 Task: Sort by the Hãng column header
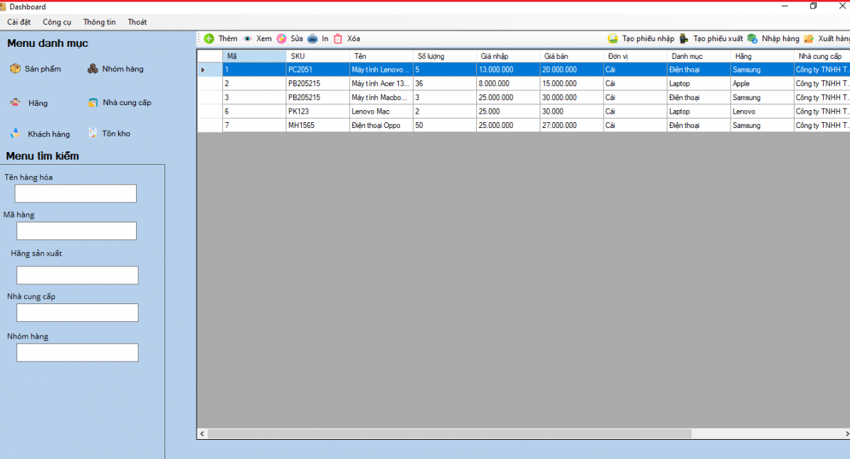tap(762, 55)
